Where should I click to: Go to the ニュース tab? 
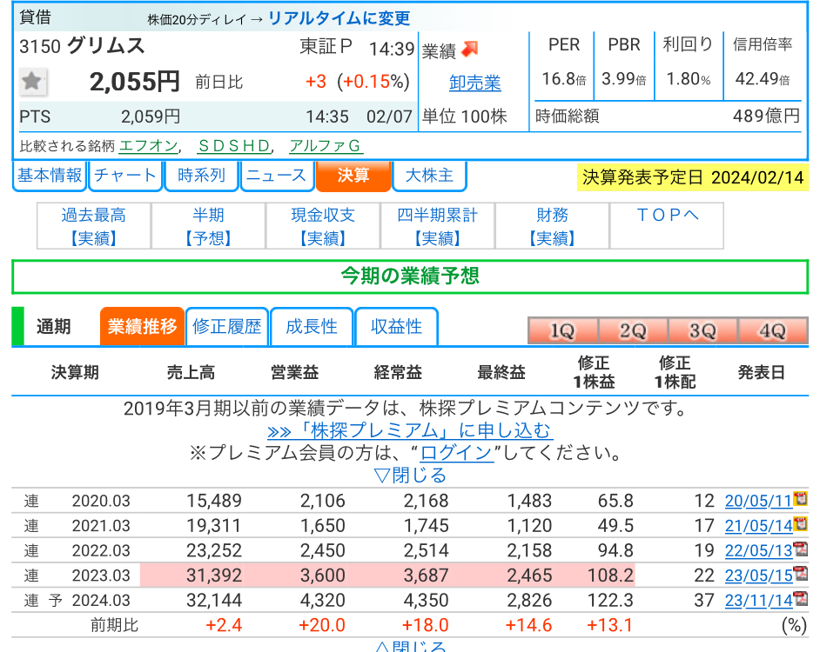click(277, 176)
